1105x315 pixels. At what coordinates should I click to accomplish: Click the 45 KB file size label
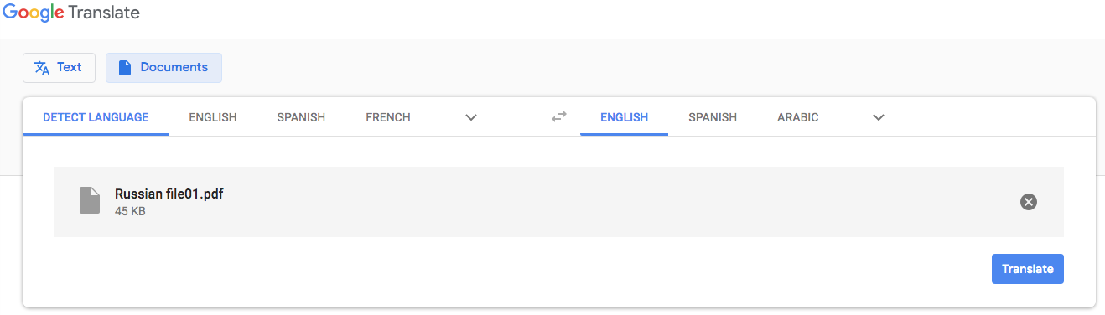[130, 212]
